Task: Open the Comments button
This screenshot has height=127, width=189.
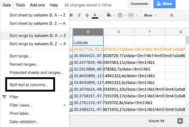Action: [x=139, y=4]
